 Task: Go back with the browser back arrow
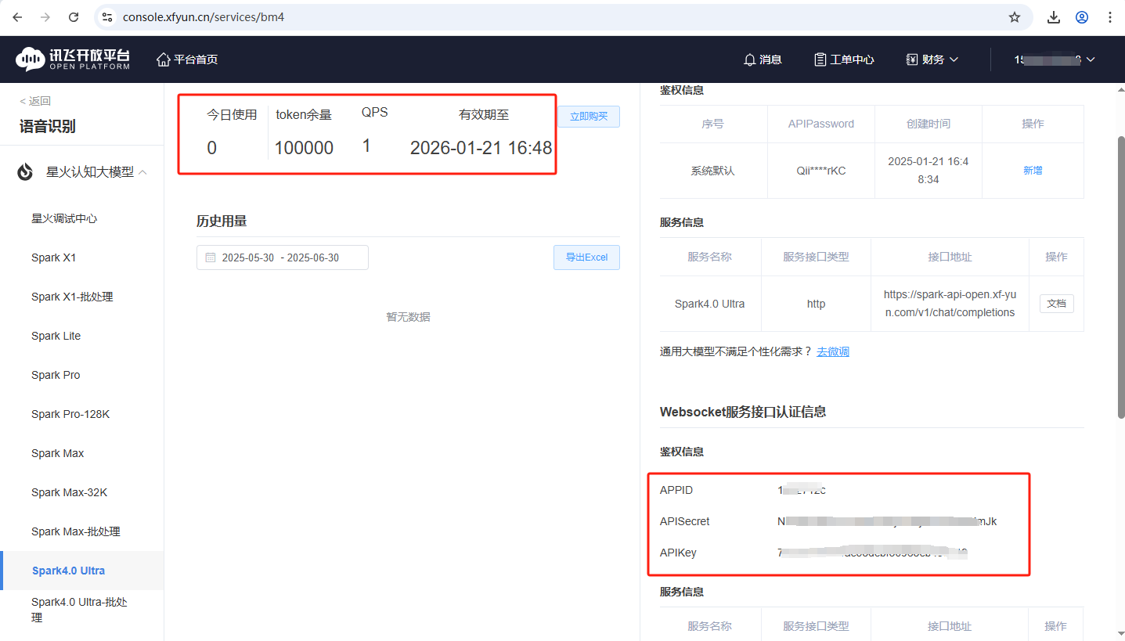[x=17, y=17]
